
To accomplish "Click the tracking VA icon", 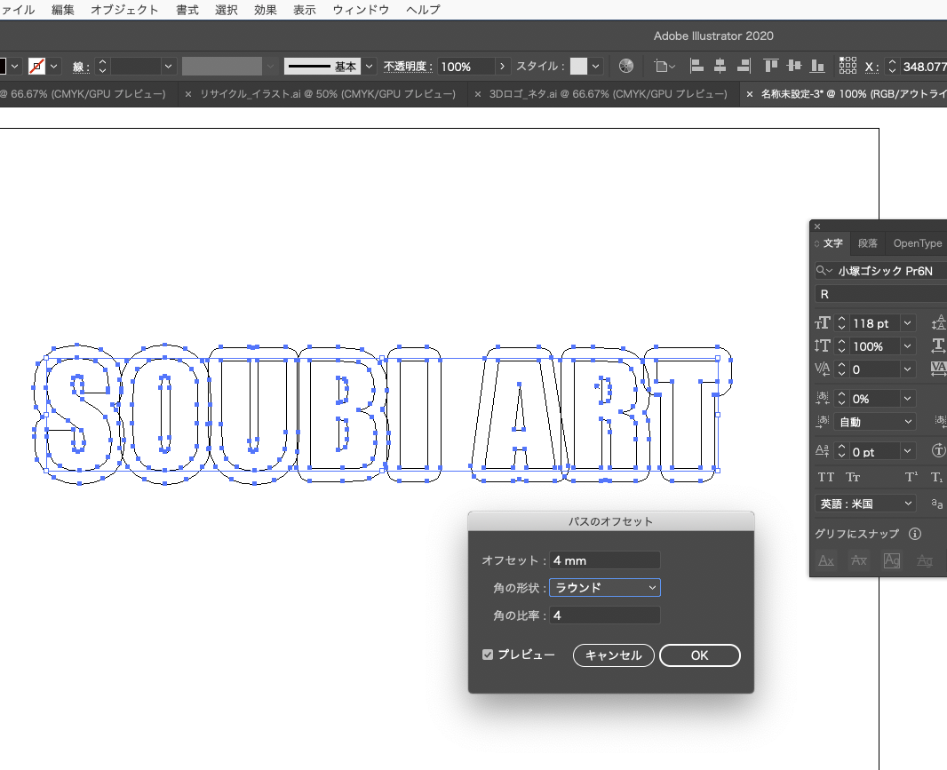I will [x=938, y=369].
